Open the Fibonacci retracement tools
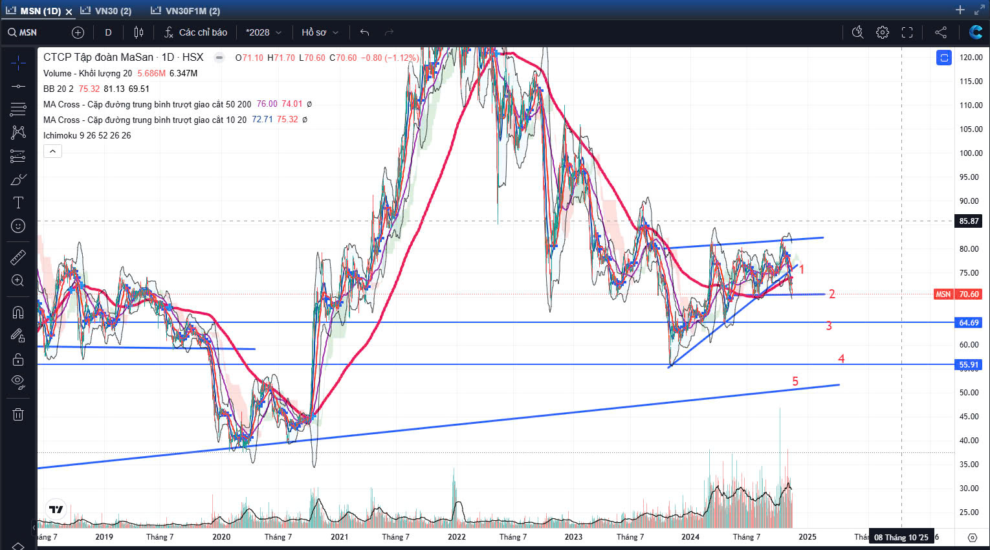 [x=18, y=109]
